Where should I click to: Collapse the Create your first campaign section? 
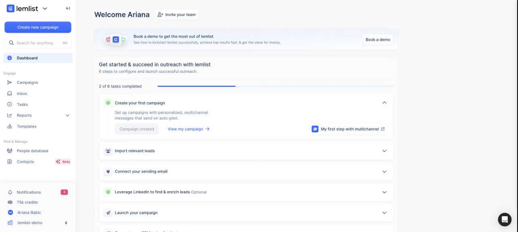click(384, 103)
